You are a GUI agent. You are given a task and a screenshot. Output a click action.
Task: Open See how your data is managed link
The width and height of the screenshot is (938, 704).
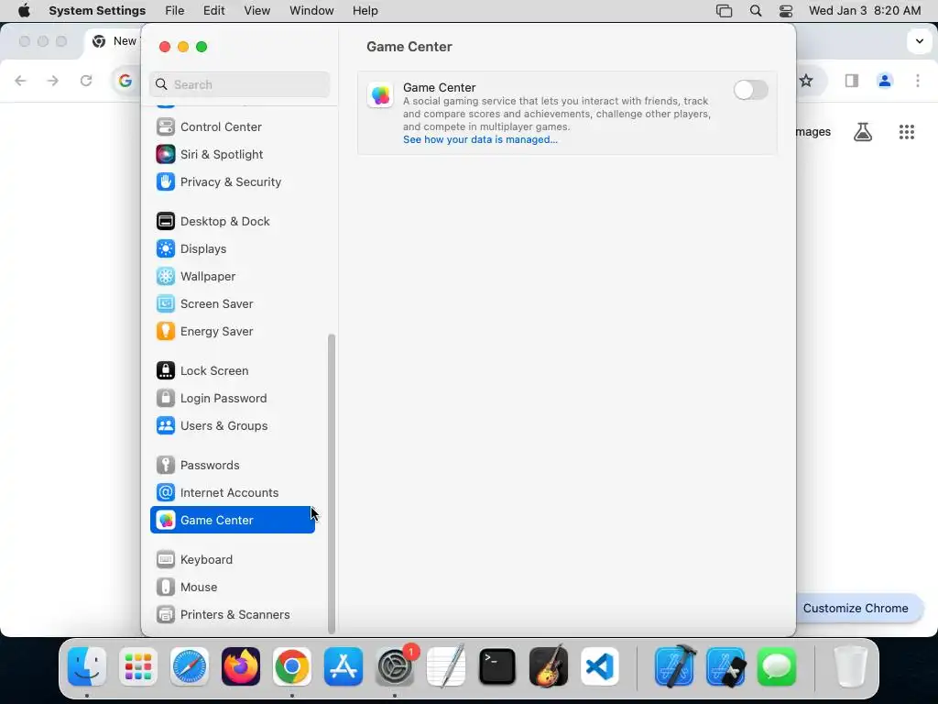click(x=480, y=139)
